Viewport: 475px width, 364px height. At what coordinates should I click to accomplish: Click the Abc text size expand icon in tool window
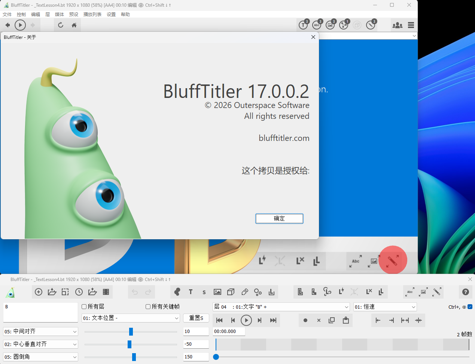410,292
